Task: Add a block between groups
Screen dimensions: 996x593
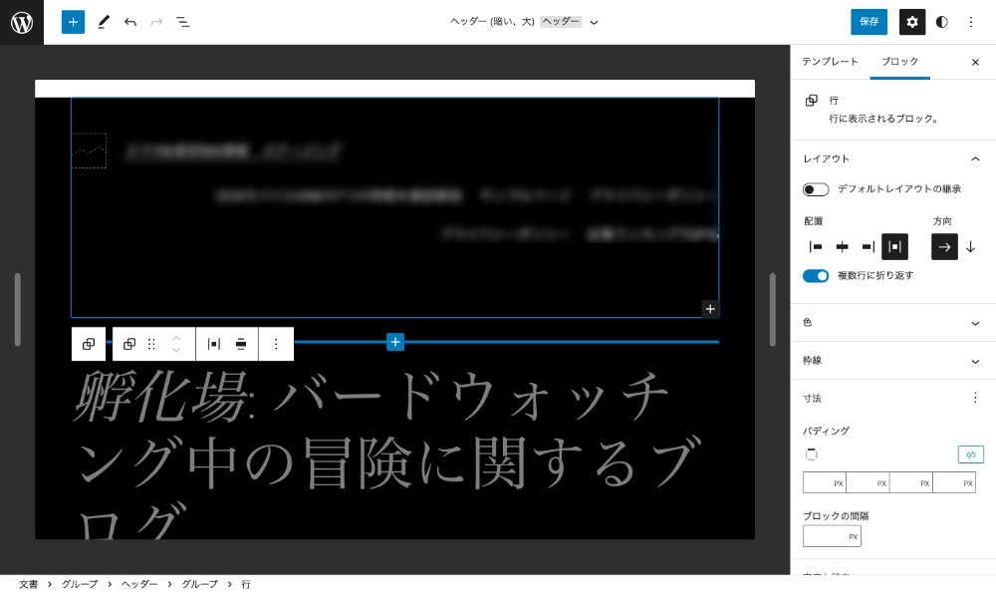Action: point(395,342)
